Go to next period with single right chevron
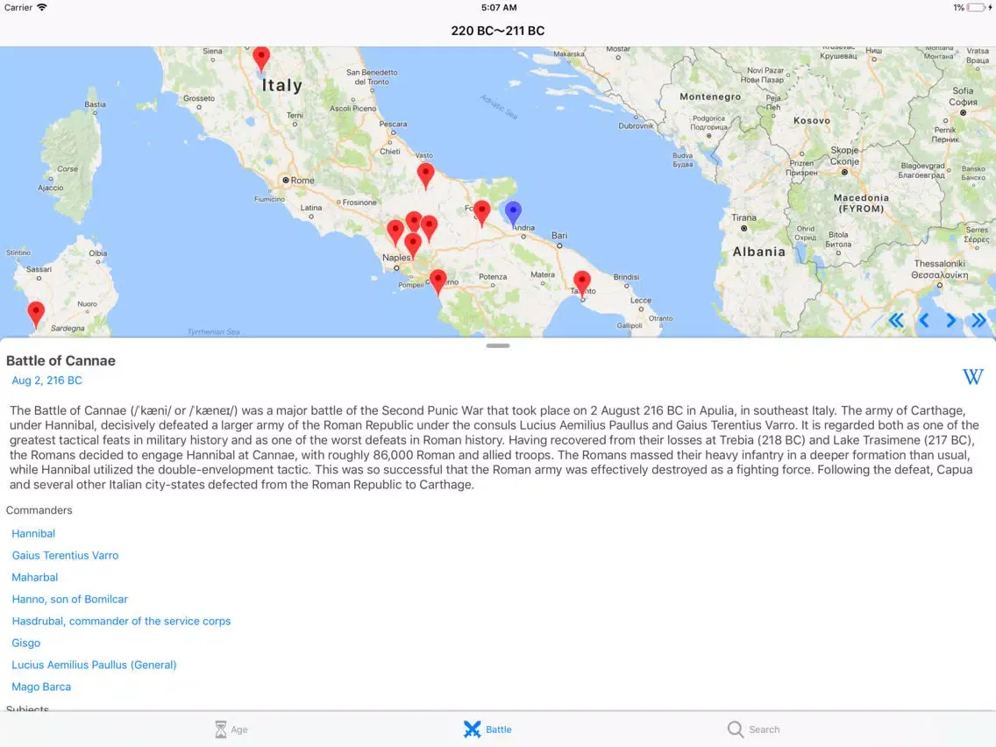996x747 pixels. 951,320
